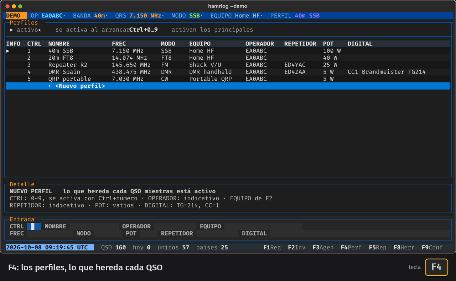
Task: Click the 40 W power cell
Action: coord(330,58)
